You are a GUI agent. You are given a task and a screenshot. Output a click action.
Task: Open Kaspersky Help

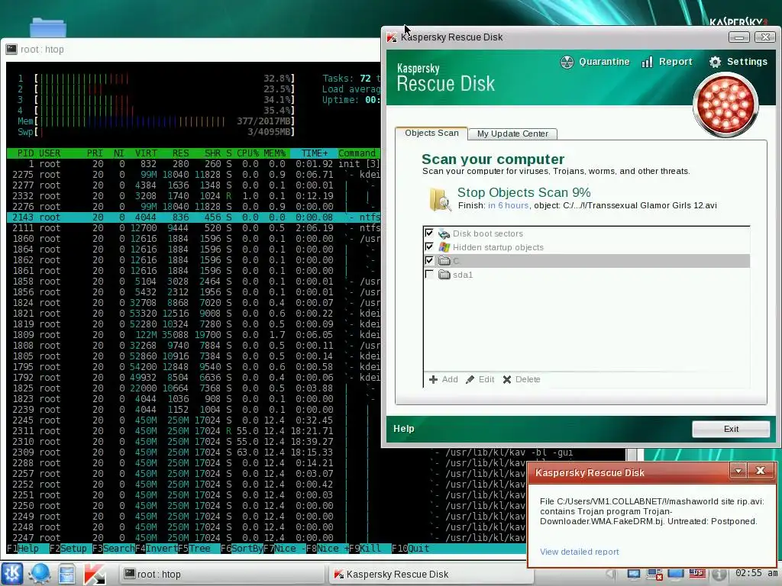click(403, 429)
